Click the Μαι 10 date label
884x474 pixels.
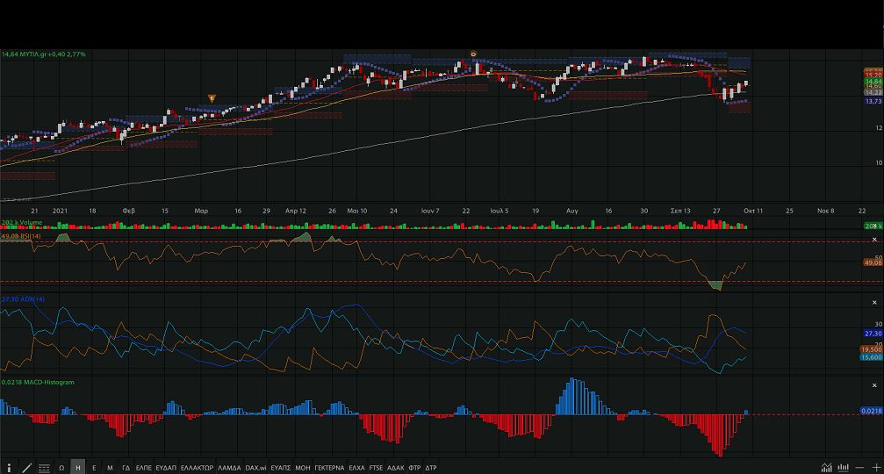[x=357, y=211]
